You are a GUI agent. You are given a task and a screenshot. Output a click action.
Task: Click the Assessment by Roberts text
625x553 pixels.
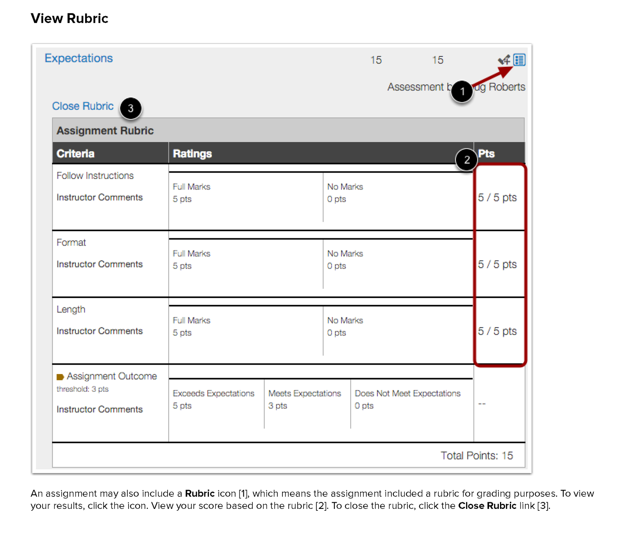pos(456,87)
